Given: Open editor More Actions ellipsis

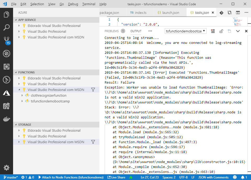Looking at the screenshot, I should 246,13.
